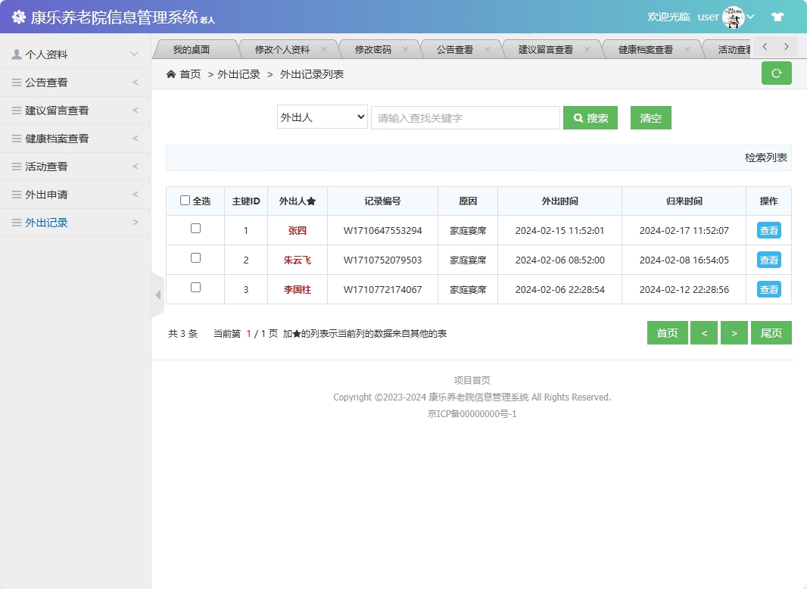Click the green refresh icon

[x=776, y=73]
